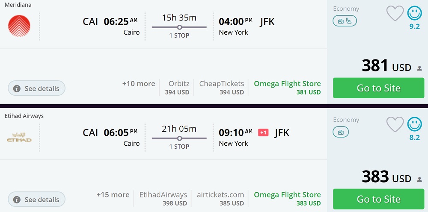This screenshot has width=428, height=212.
Task: Click the Etihad airline logo
Action: 19,138
